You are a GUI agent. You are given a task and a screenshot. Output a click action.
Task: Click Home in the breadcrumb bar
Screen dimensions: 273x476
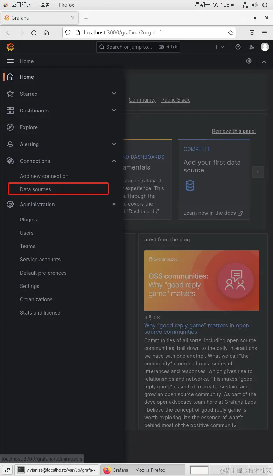click(x=27, y=61)
